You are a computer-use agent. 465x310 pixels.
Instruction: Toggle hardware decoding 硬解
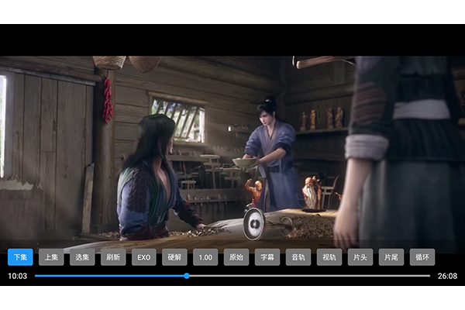click(x=174, y=257)
